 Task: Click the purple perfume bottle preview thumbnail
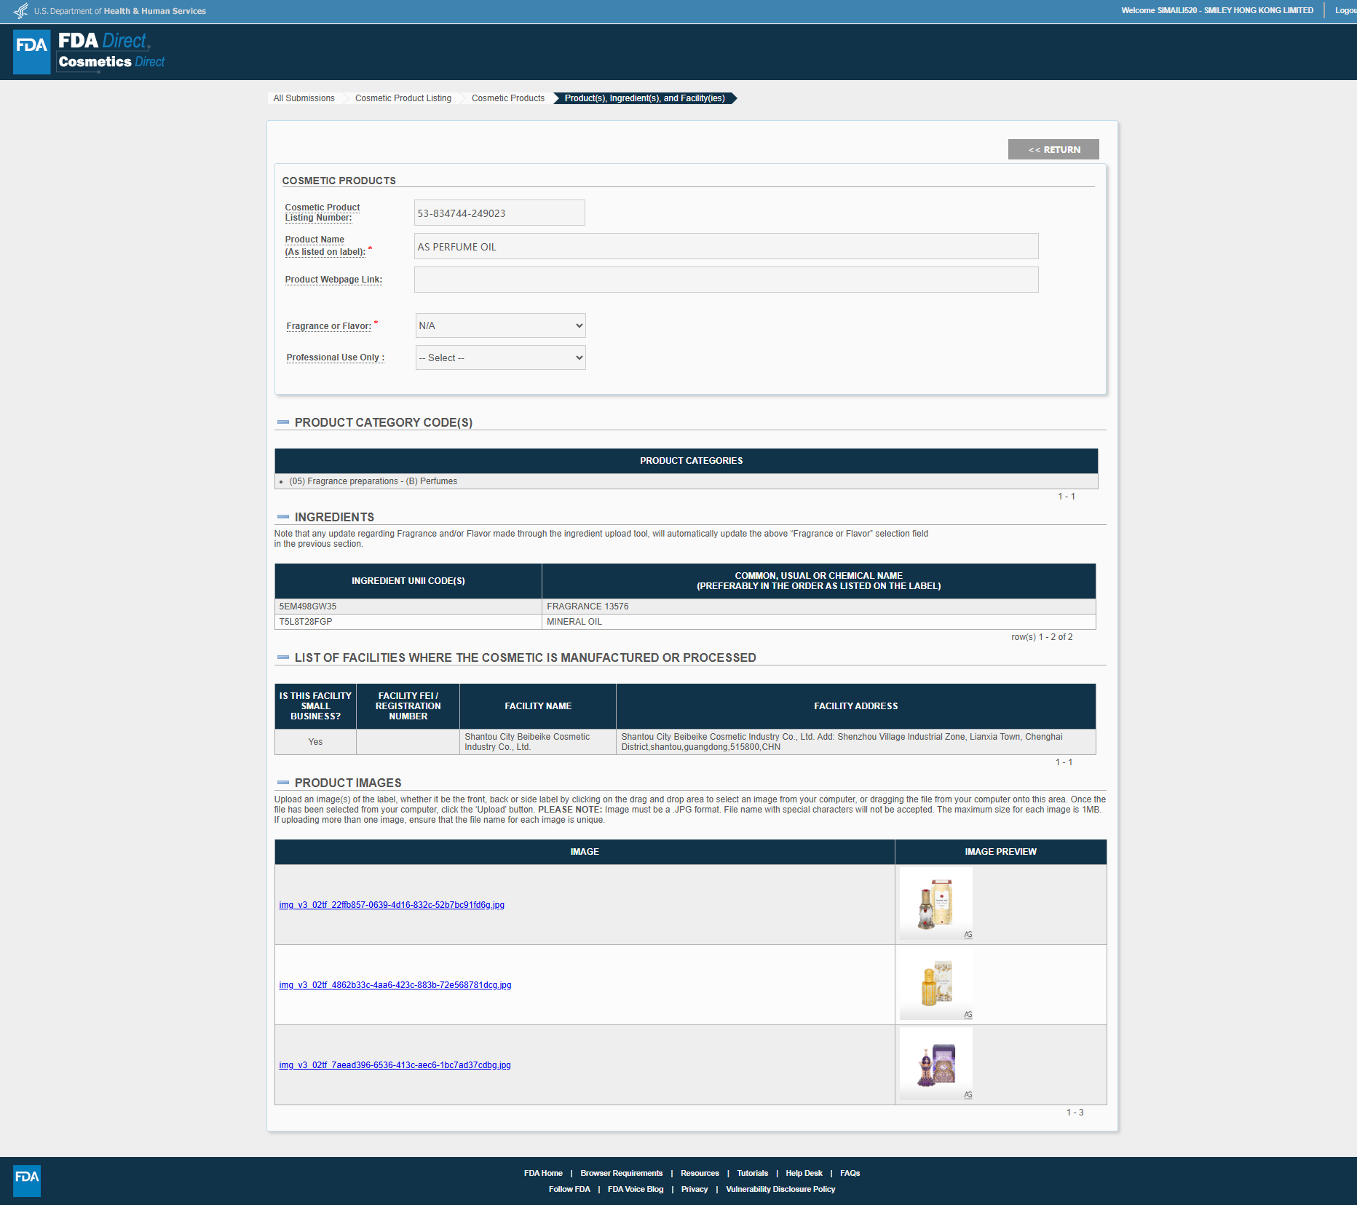pos(935,1064)
